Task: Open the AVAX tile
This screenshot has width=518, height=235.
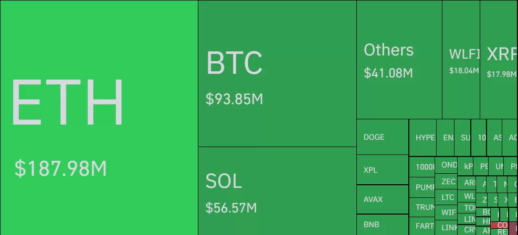Action: (x=382, y=199)
